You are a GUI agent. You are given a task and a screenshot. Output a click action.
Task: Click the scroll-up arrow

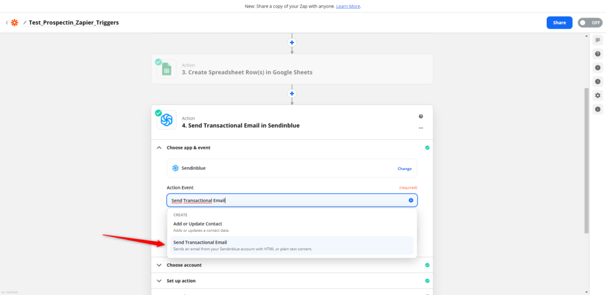pos(586,35)
